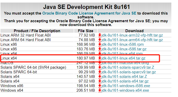Select the Java SE Development Kit 8u161 heading
The height and width of the screenshot is (97, 178).
coord(86,7)
